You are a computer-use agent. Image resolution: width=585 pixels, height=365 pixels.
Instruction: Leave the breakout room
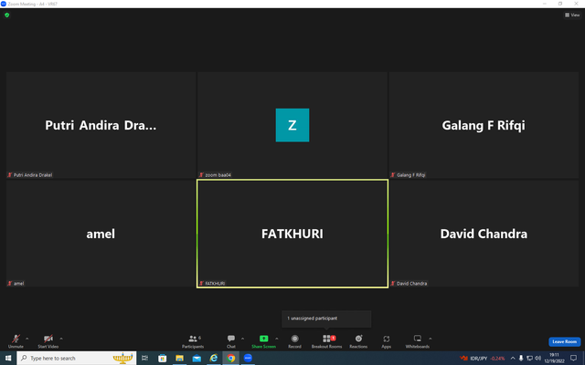click(564, 341)
